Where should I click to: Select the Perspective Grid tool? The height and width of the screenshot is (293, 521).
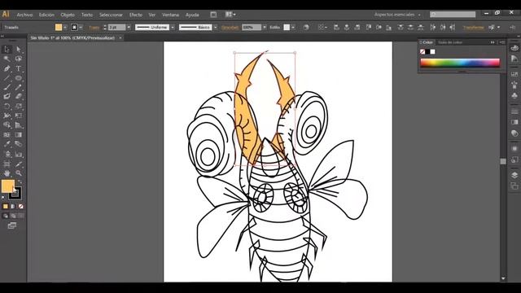pyautogui.click(x=19, y=125)
